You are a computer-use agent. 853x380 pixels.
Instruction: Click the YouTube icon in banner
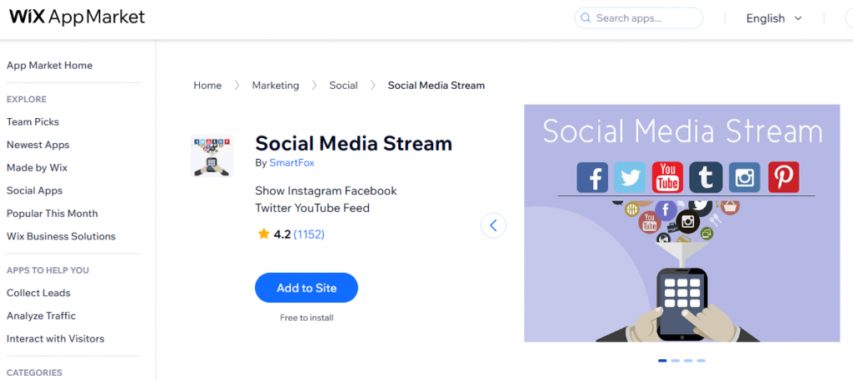tap(667, 176)
